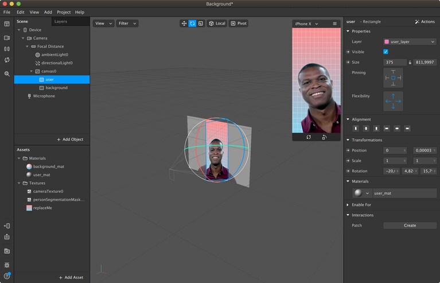Select directionalLight0 in scene tree
Viewport: 440px width, 283px height.
coord(52,63)
